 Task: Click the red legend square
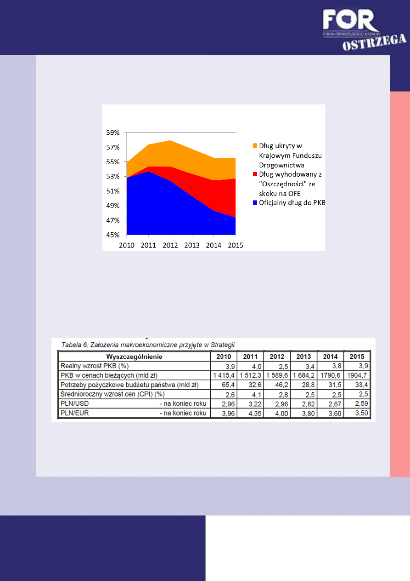click(x=255, y=175)
